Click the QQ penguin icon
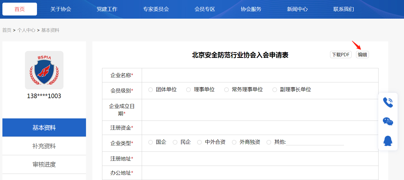This screenshot has height=180, width=404. click(388, 141)
